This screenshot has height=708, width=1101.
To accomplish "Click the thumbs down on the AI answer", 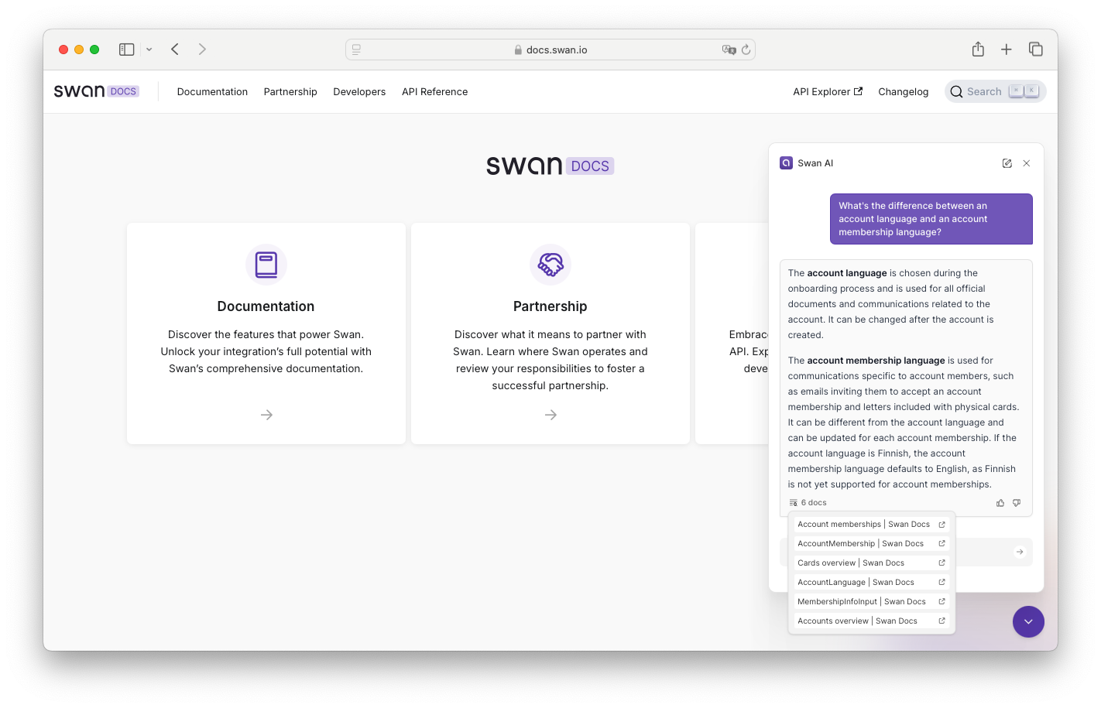I will [x=1017, y=502].
